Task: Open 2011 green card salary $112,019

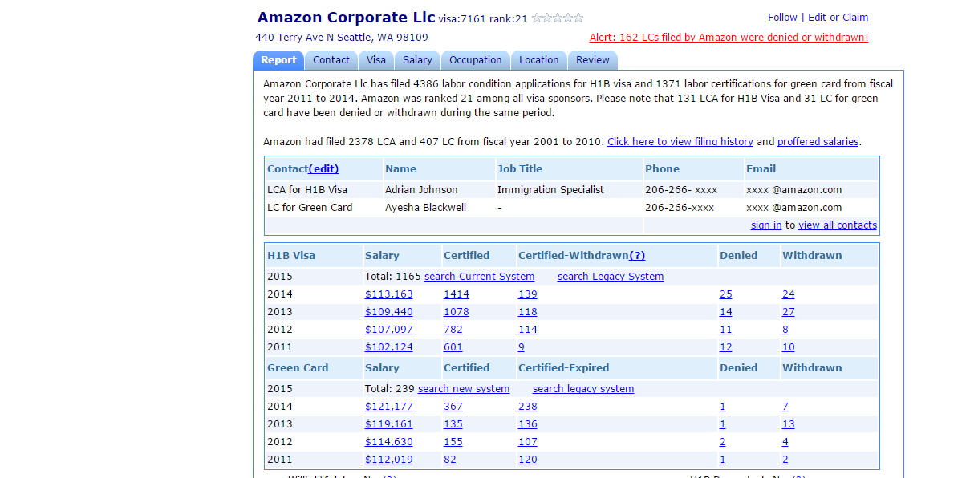Action: click(x=389, y=460)
